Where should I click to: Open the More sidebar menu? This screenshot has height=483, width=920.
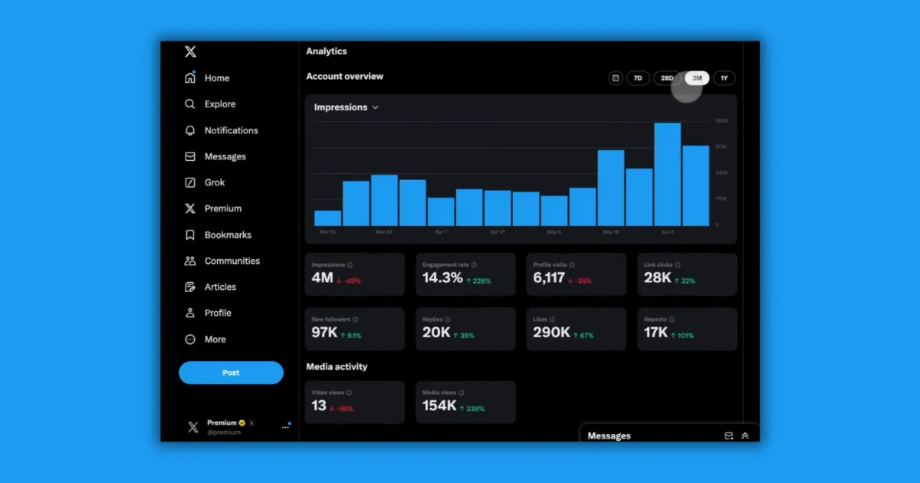tap(205, 339)
